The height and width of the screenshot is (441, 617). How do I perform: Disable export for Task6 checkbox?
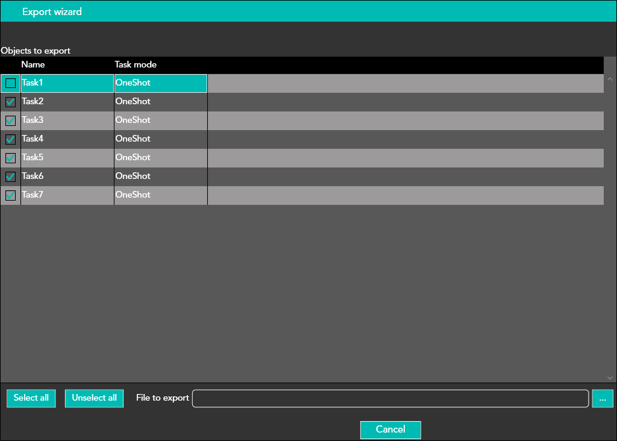pyautogui.click(x=10, y=177)
